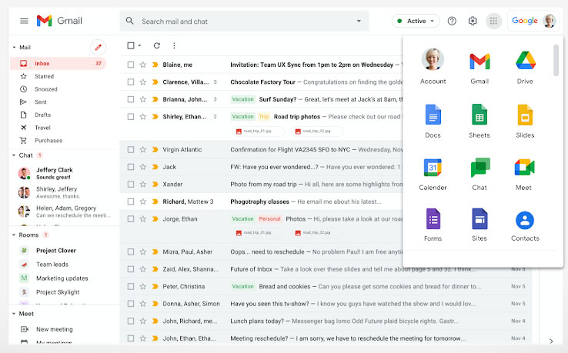Open the settings gear
The image size is (568, 353).
coord(473,21)
